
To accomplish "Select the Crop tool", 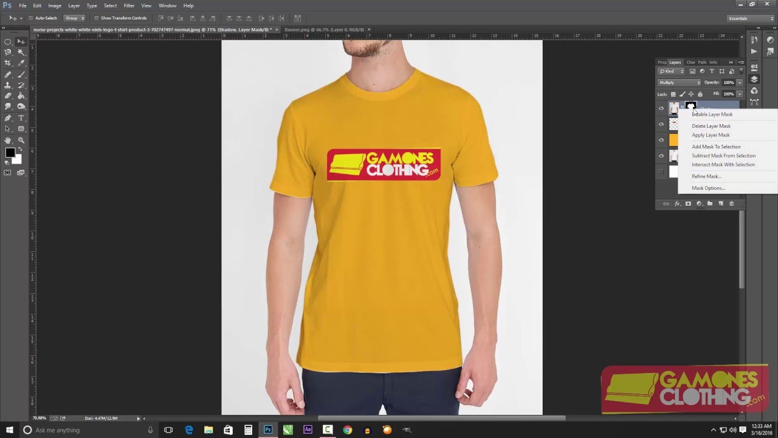I will coord(8,63).
